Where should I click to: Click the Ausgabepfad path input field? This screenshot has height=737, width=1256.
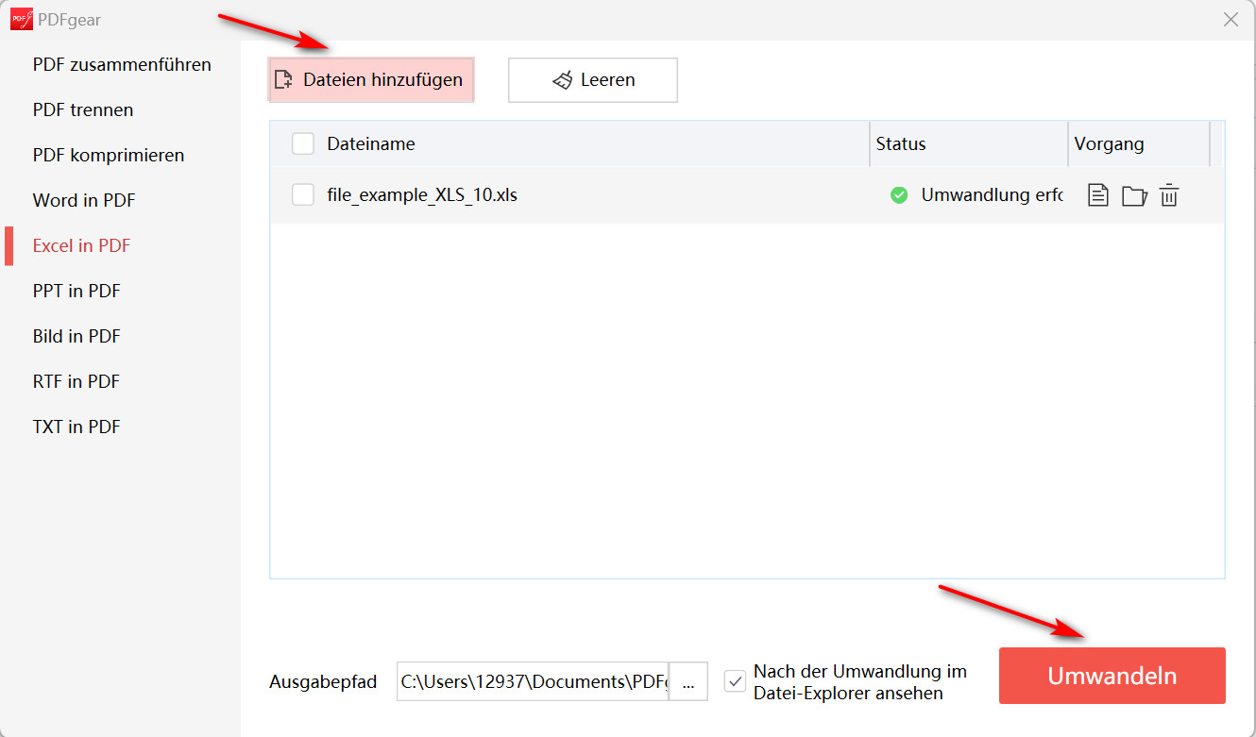pyautogui.click(x=533, y=681)
